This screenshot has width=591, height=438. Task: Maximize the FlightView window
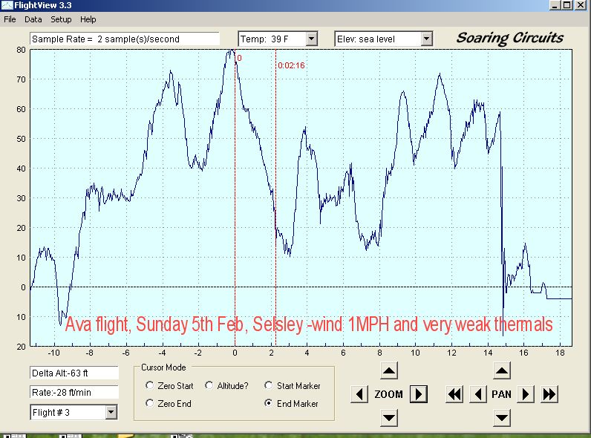coord(567,5)
